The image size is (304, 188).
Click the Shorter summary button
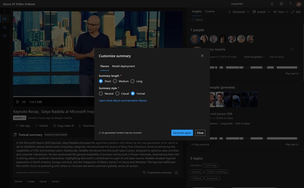(19, 181)
